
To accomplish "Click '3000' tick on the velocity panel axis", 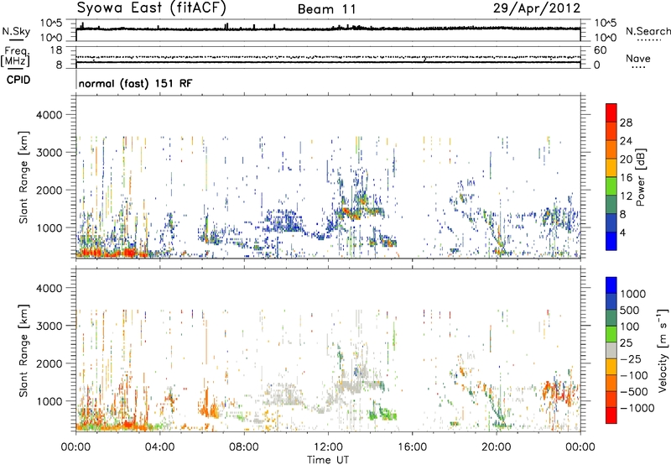I will pos(49,326).
